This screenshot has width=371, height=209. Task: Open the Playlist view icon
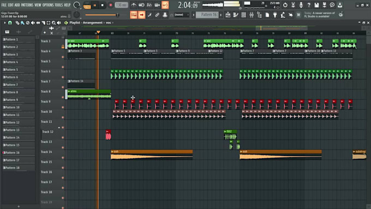click(228, 15)
